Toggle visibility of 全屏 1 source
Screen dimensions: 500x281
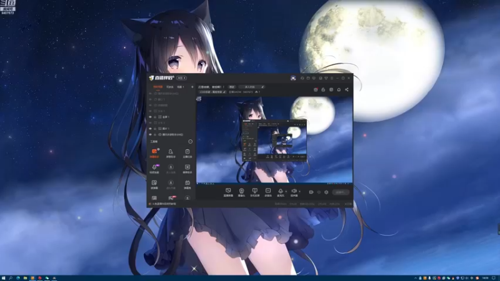[x=150, y=117]
